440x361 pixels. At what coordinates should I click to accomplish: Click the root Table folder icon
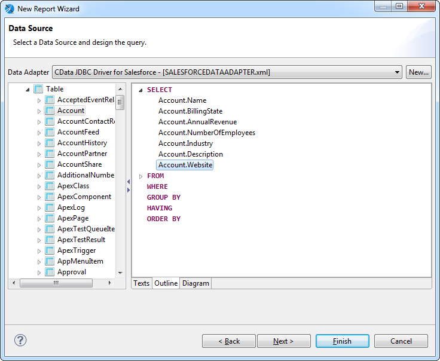point(38,89)
